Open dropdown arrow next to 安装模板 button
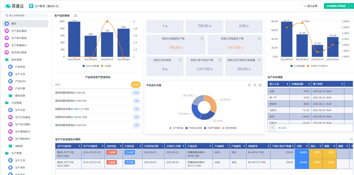 (351, 6)
